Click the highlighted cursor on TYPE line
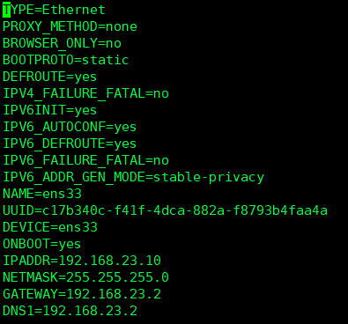Viewport: 348px width, 324px height. click(7, 10)
